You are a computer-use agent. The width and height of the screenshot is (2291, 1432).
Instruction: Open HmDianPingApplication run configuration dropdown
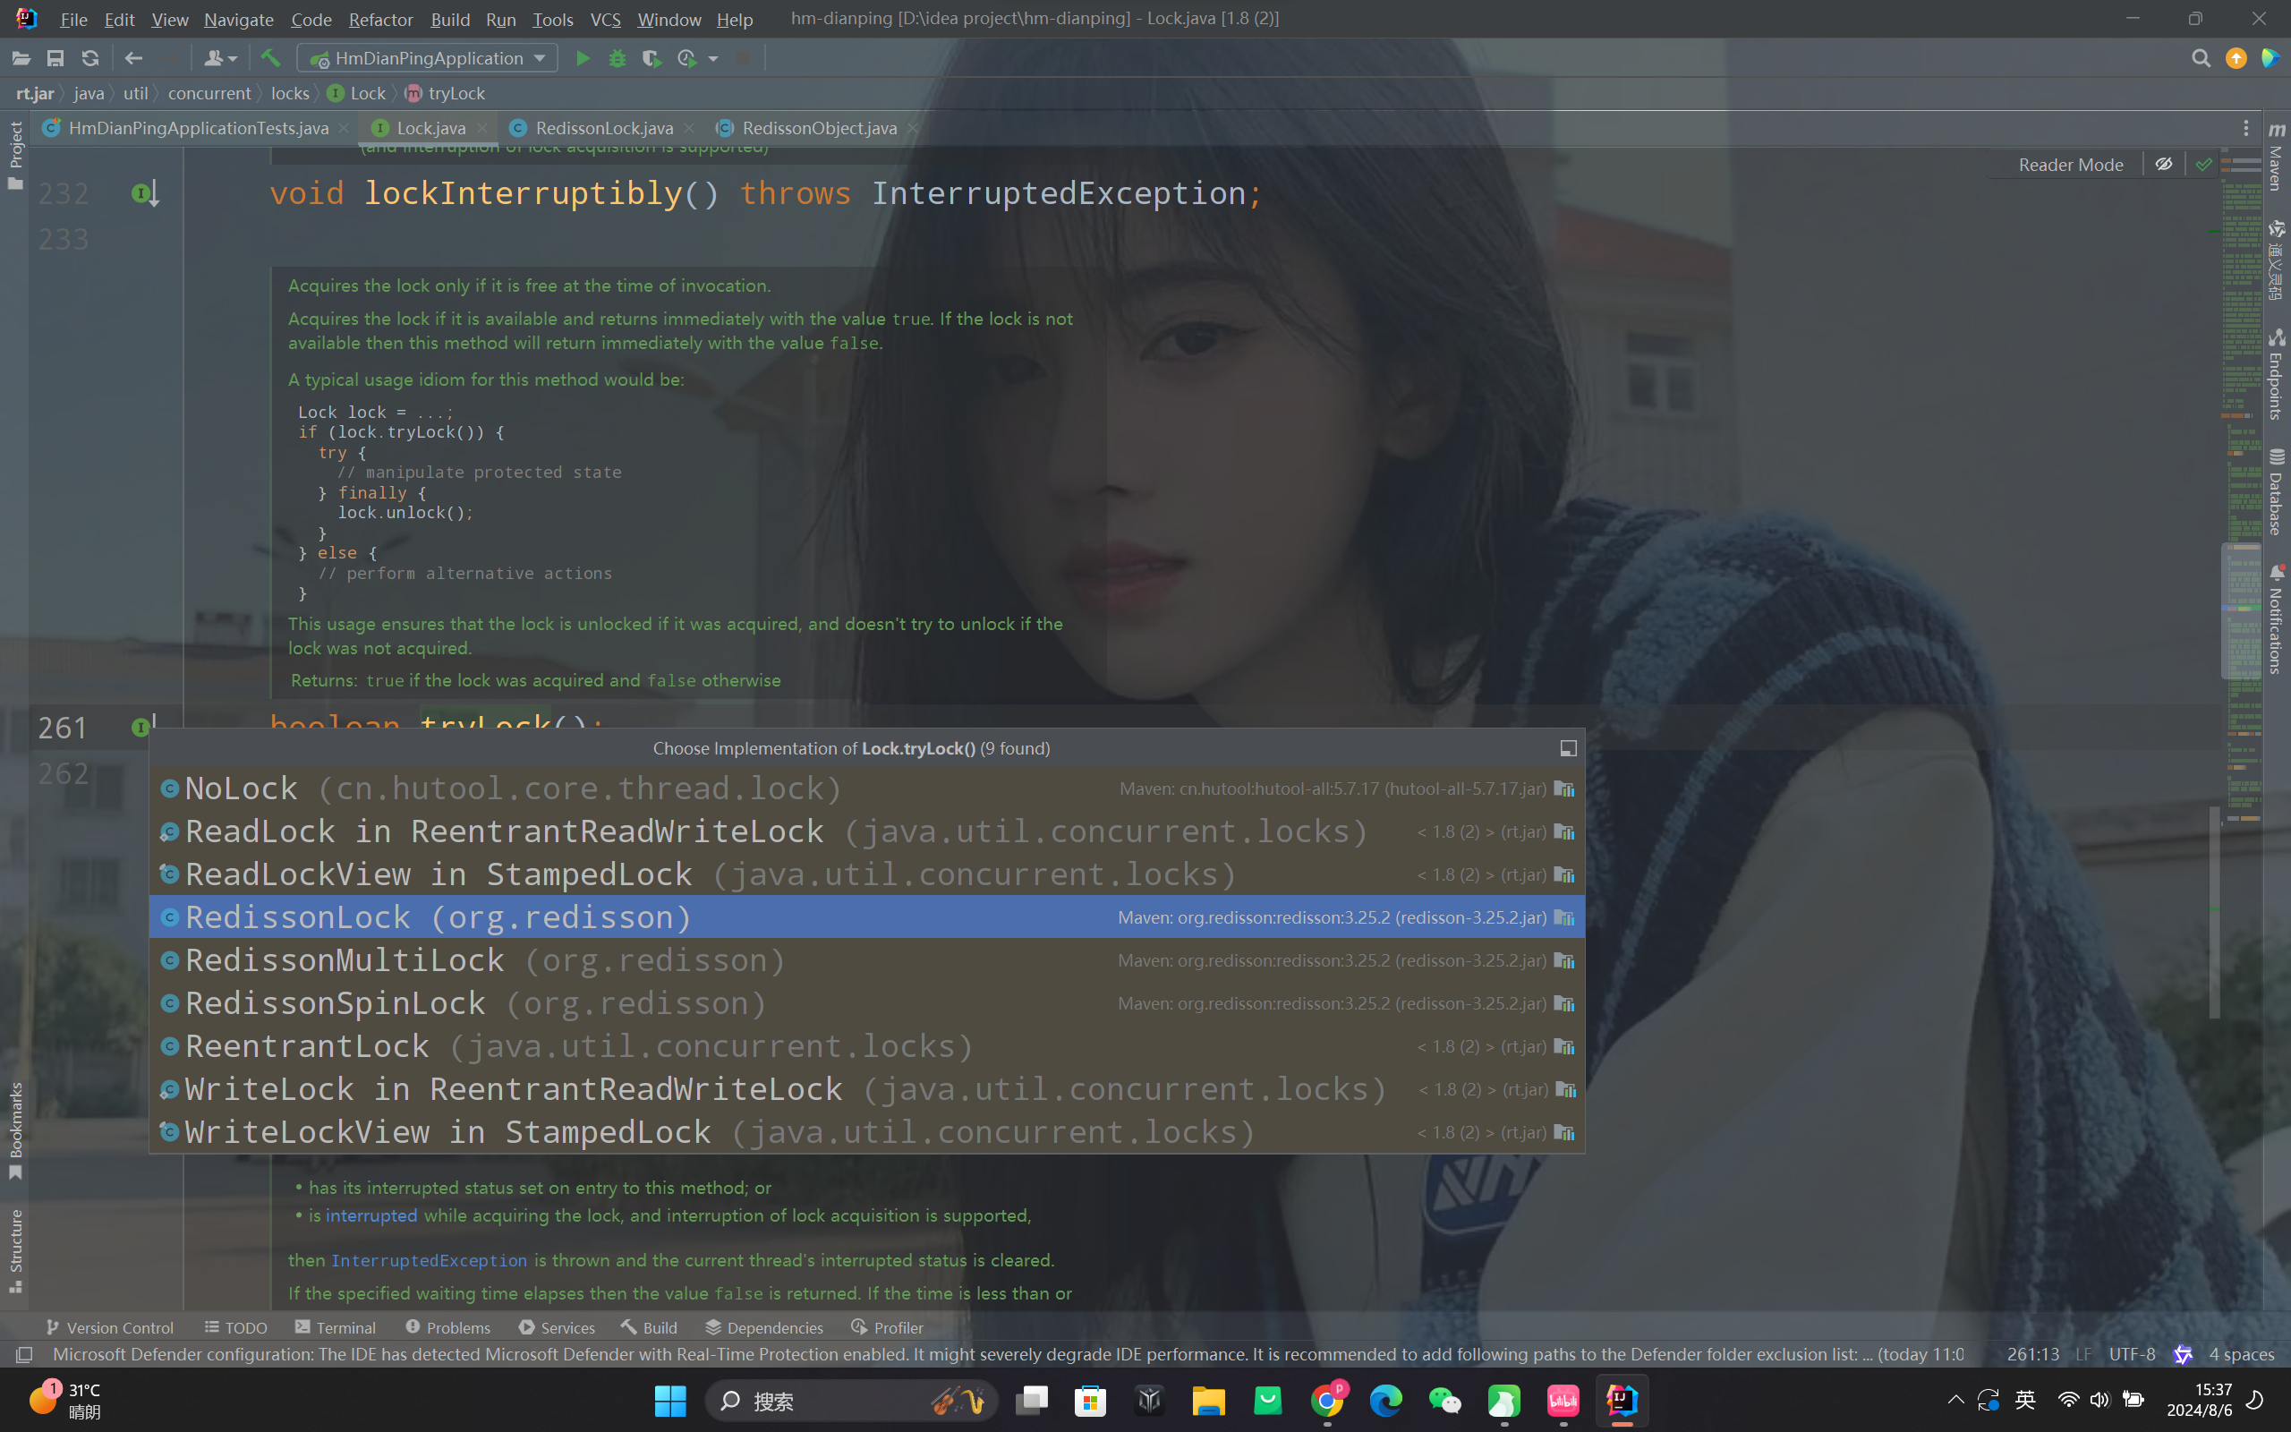[428, 59]
